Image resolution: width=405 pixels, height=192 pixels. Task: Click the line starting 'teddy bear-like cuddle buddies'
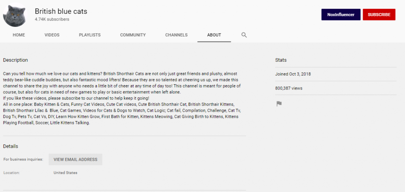click(121, 80)
